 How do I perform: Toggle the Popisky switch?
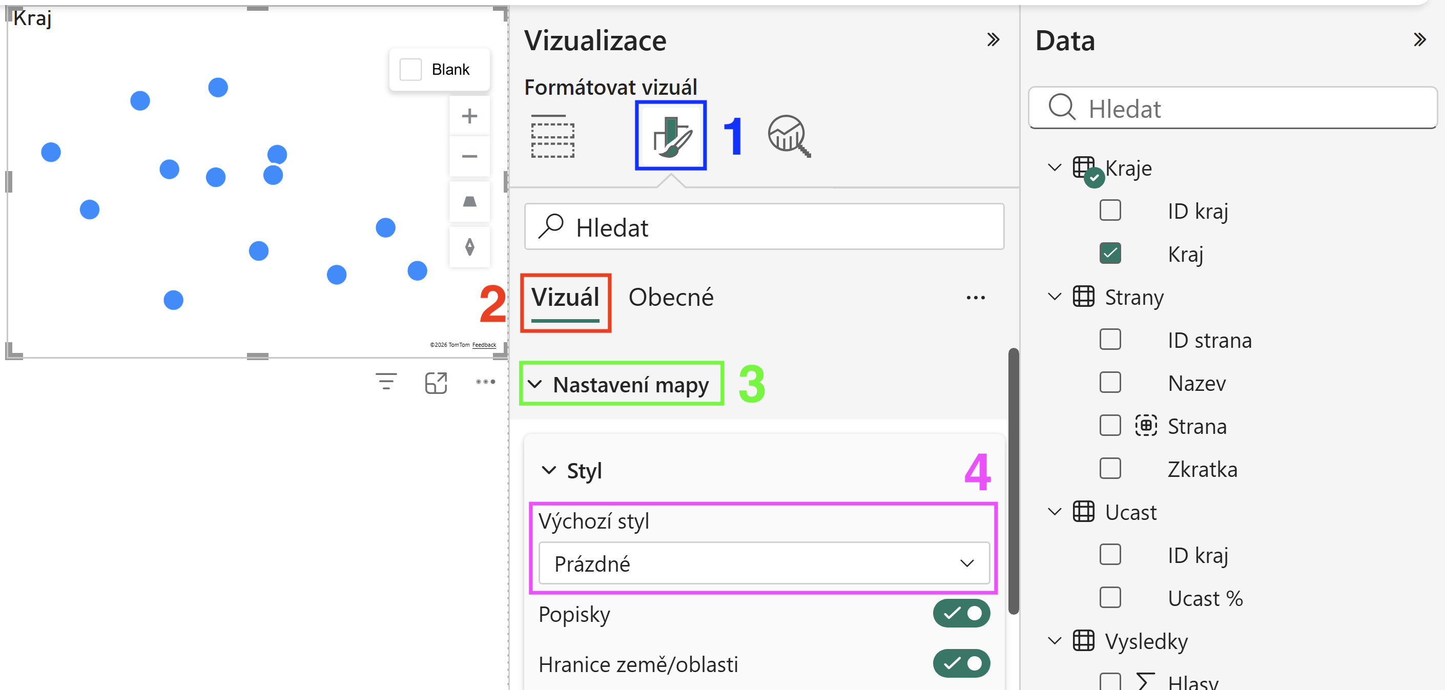click(x=961, y=613)
